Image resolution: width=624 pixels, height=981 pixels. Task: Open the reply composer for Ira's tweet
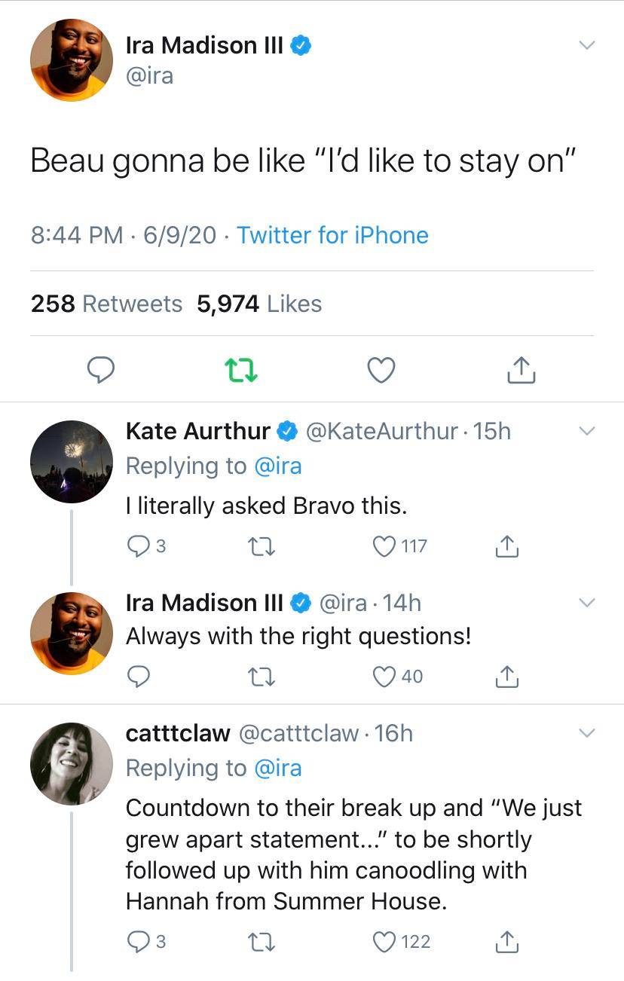coord(102,370)
